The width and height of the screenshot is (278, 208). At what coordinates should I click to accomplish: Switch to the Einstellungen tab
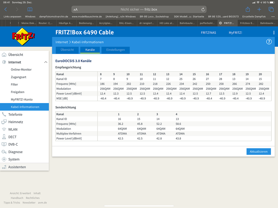tap(115, 50)
